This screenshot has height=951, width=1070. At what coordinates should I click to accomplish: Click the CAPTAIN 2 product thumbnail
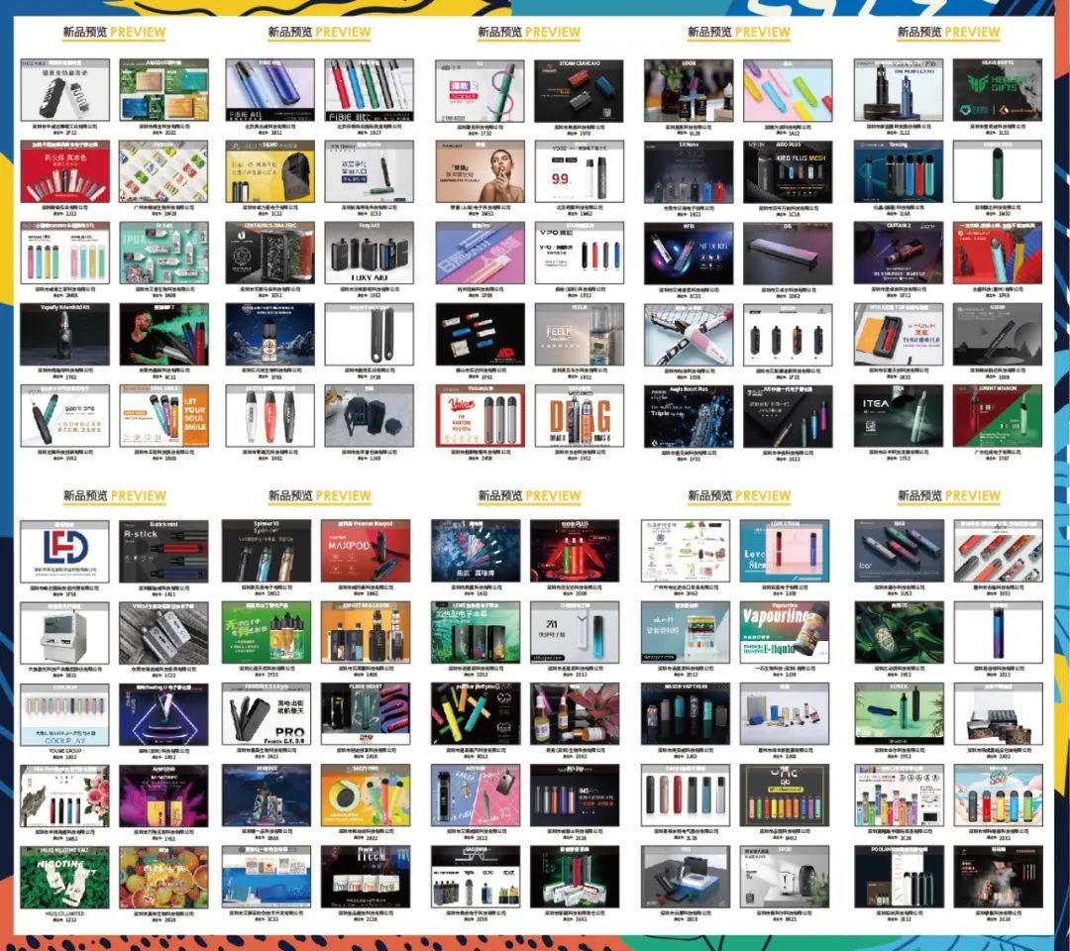point(898,253)
